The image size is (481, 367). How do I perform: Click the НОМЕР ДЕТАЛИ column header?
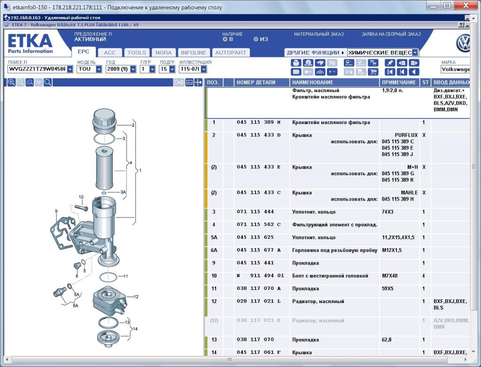pyautogui.click(x=262, y=82)
